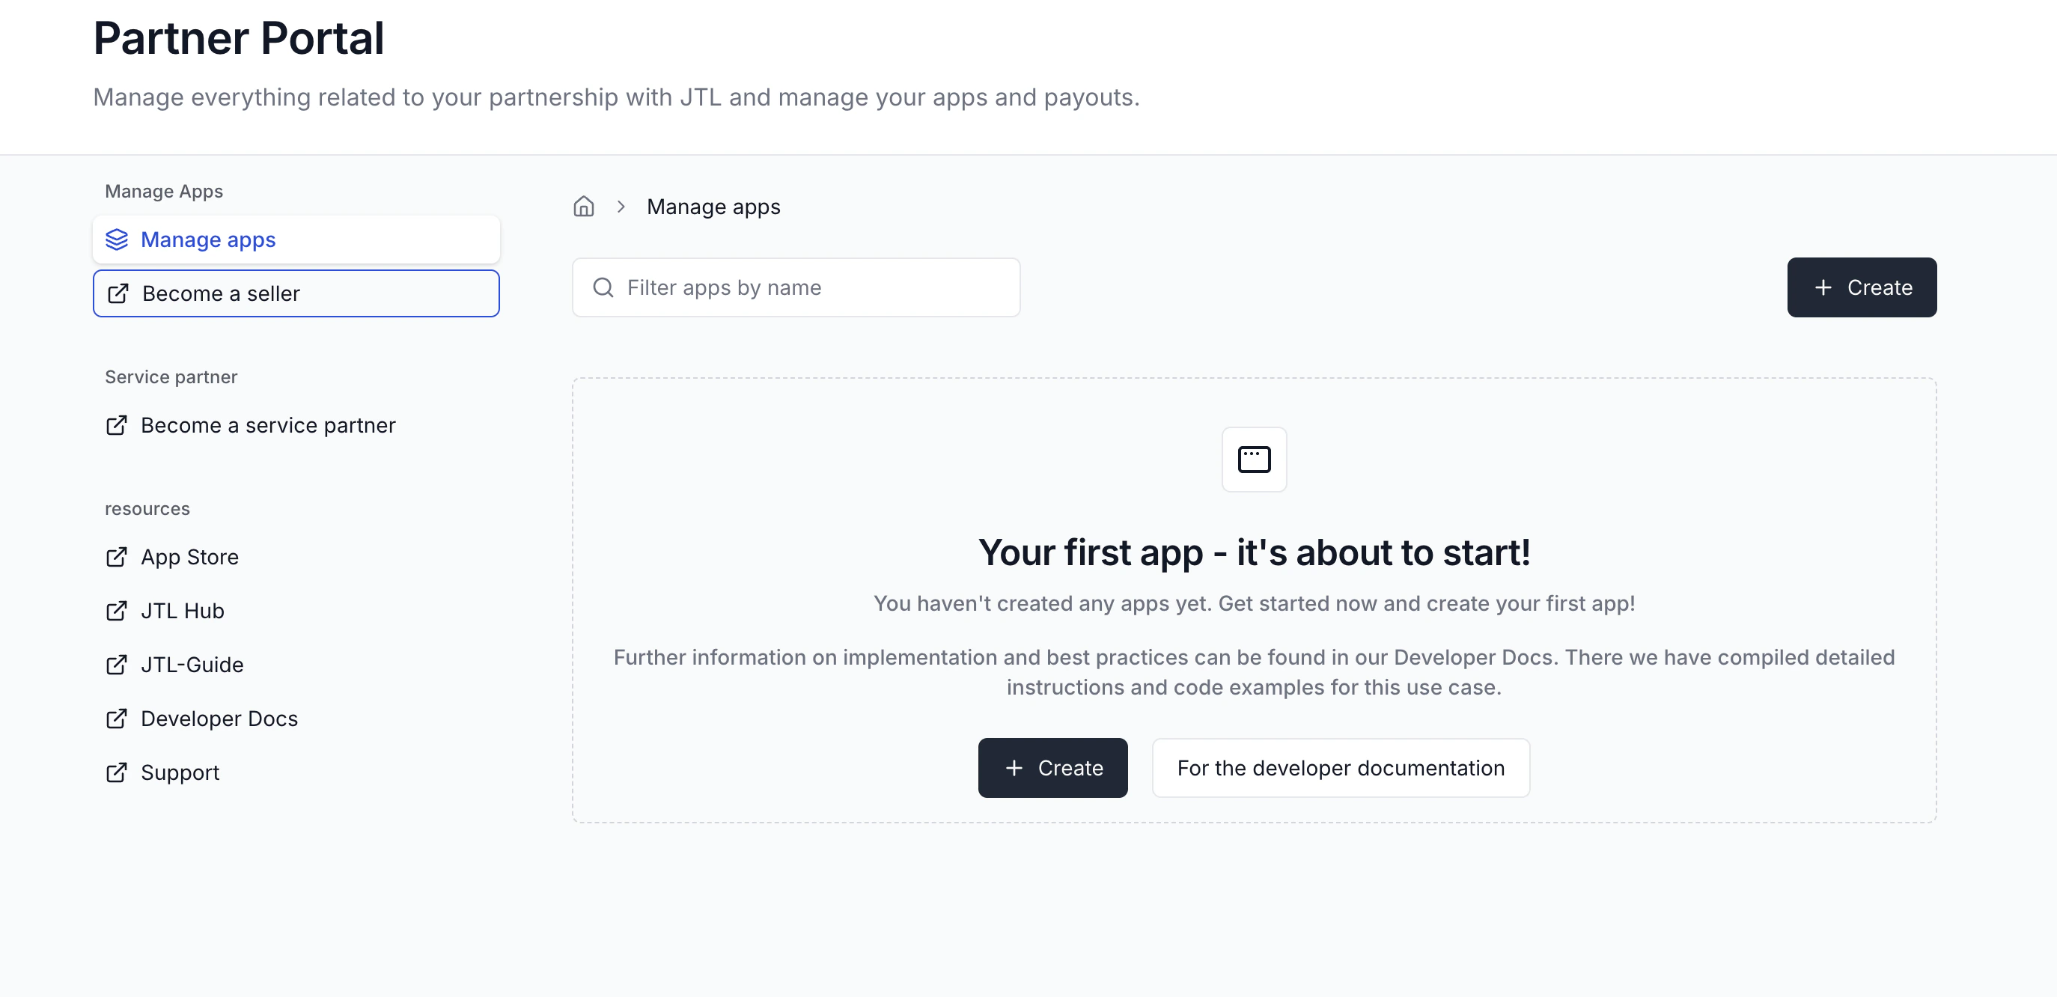Screen dimensions: 2057x997
Task: Open the developer documentation from the empty state
Action: click(x=1340, y=768)
